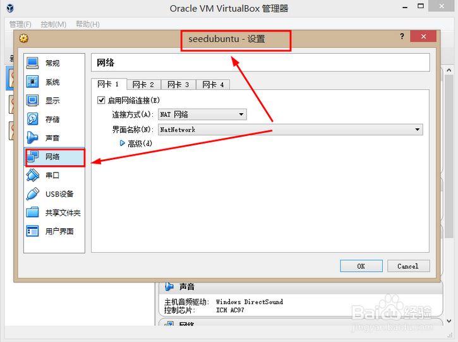Open the 帮助(H) menu
This screenshot has height=342, width=458.
[x=88, y=24]
